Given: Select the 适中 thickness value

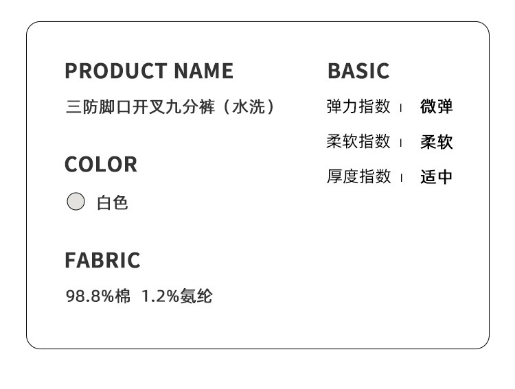Looking at the screenshot, I should (x=437, y=177).
